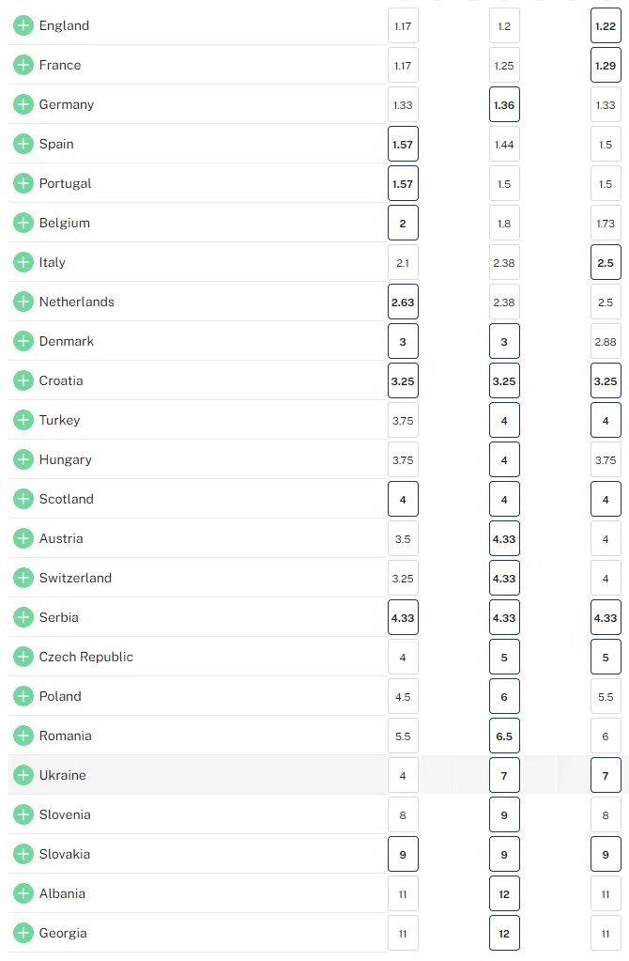Add Spain using its green plus icon
Viewport: 629px width, 961px height.
23,144
